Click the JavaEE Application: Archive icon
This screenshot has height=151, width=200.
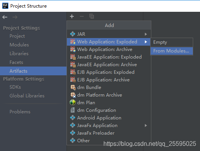click(73, 64)
